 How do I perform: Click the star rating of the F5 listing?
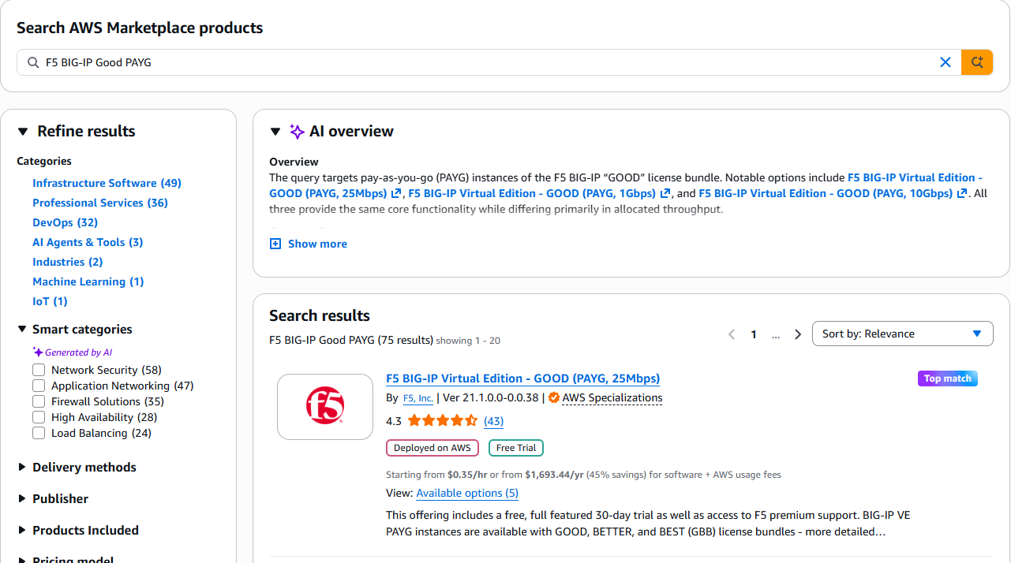pos(443,421)
